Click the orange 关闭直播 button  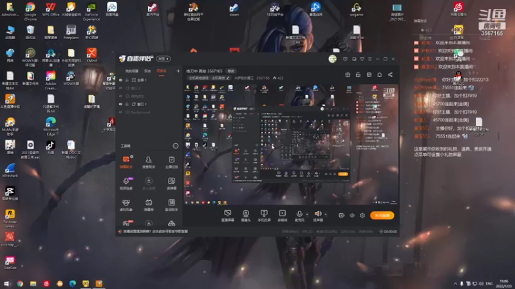(x=382, y=215)
